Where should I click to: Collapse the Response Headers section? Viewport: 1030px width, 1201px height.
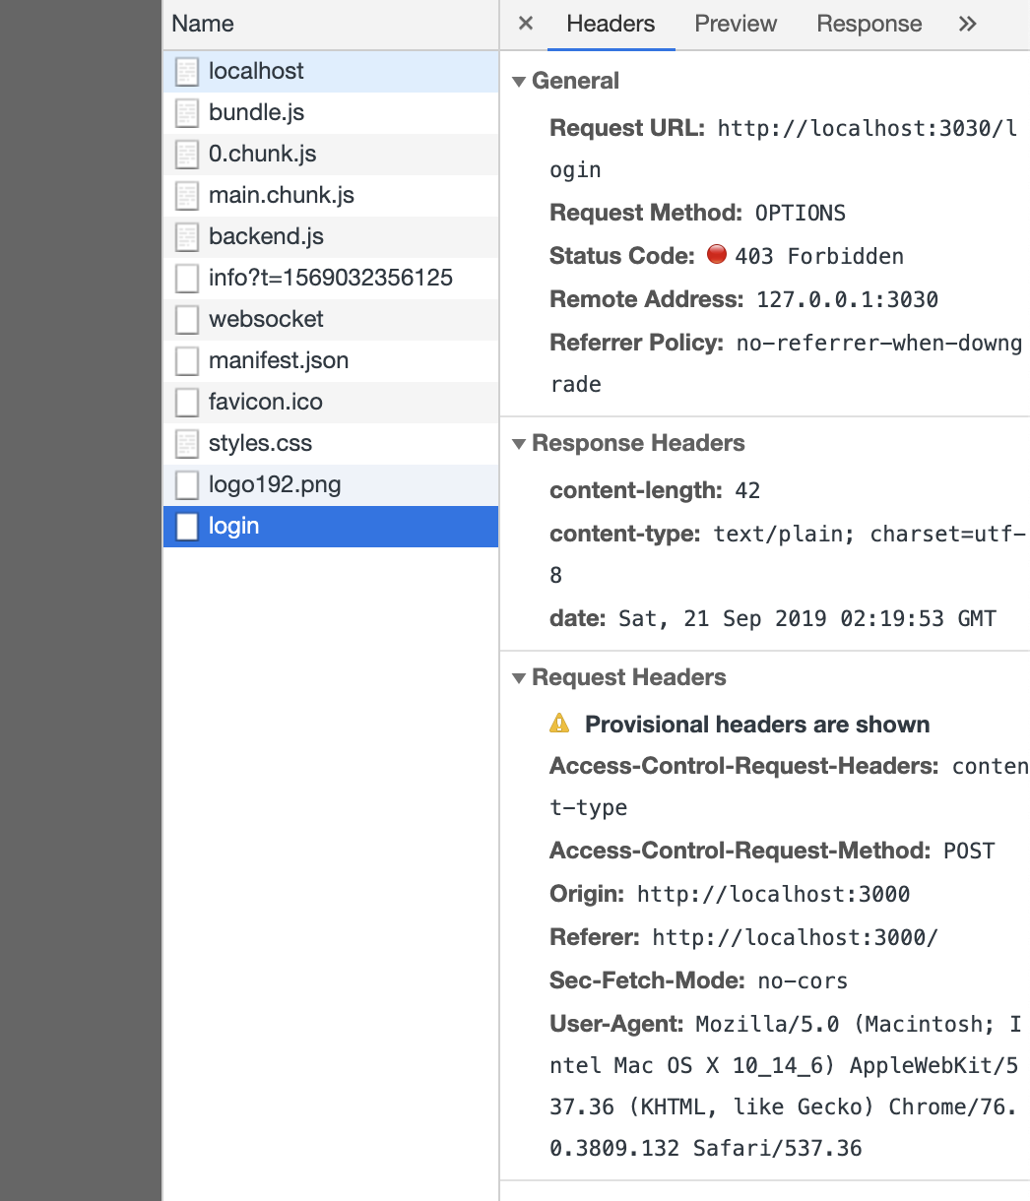519,444
